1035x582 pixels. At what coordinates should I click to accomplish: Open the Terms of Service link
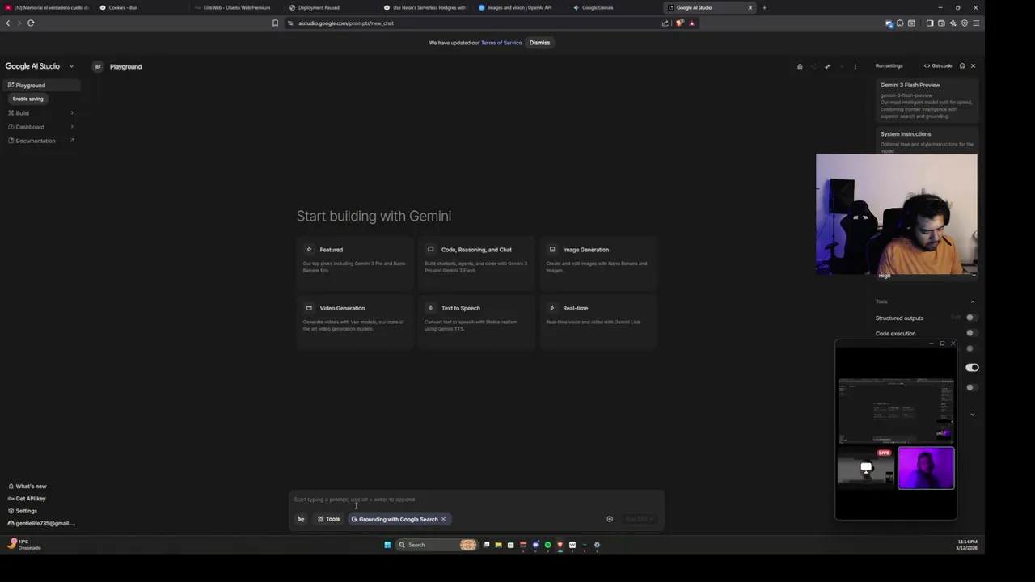(501, 43)
